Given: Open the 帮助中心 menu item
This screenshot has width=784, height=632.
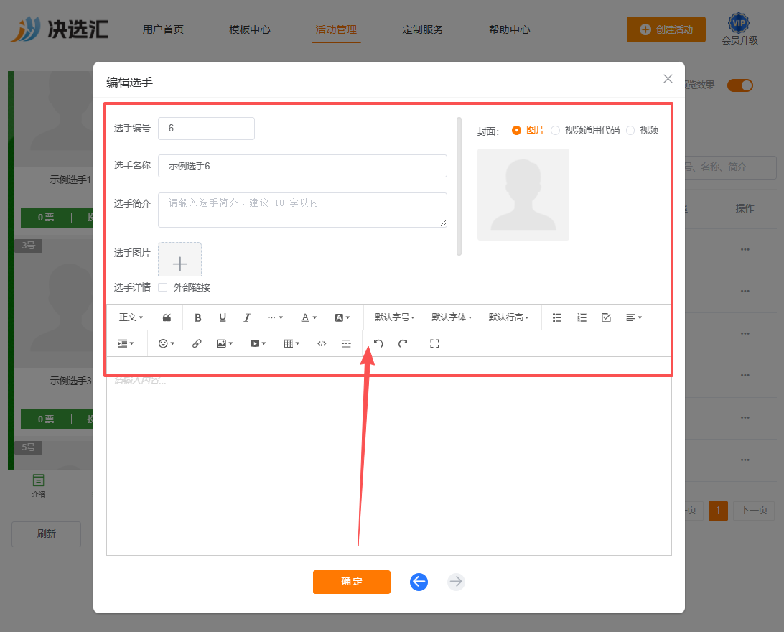Looking at the screenshot, I should [x=509, y=29].
